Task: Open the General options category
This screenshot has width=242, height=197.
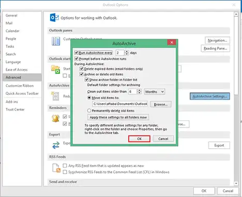Action: (x=11, y=16)
